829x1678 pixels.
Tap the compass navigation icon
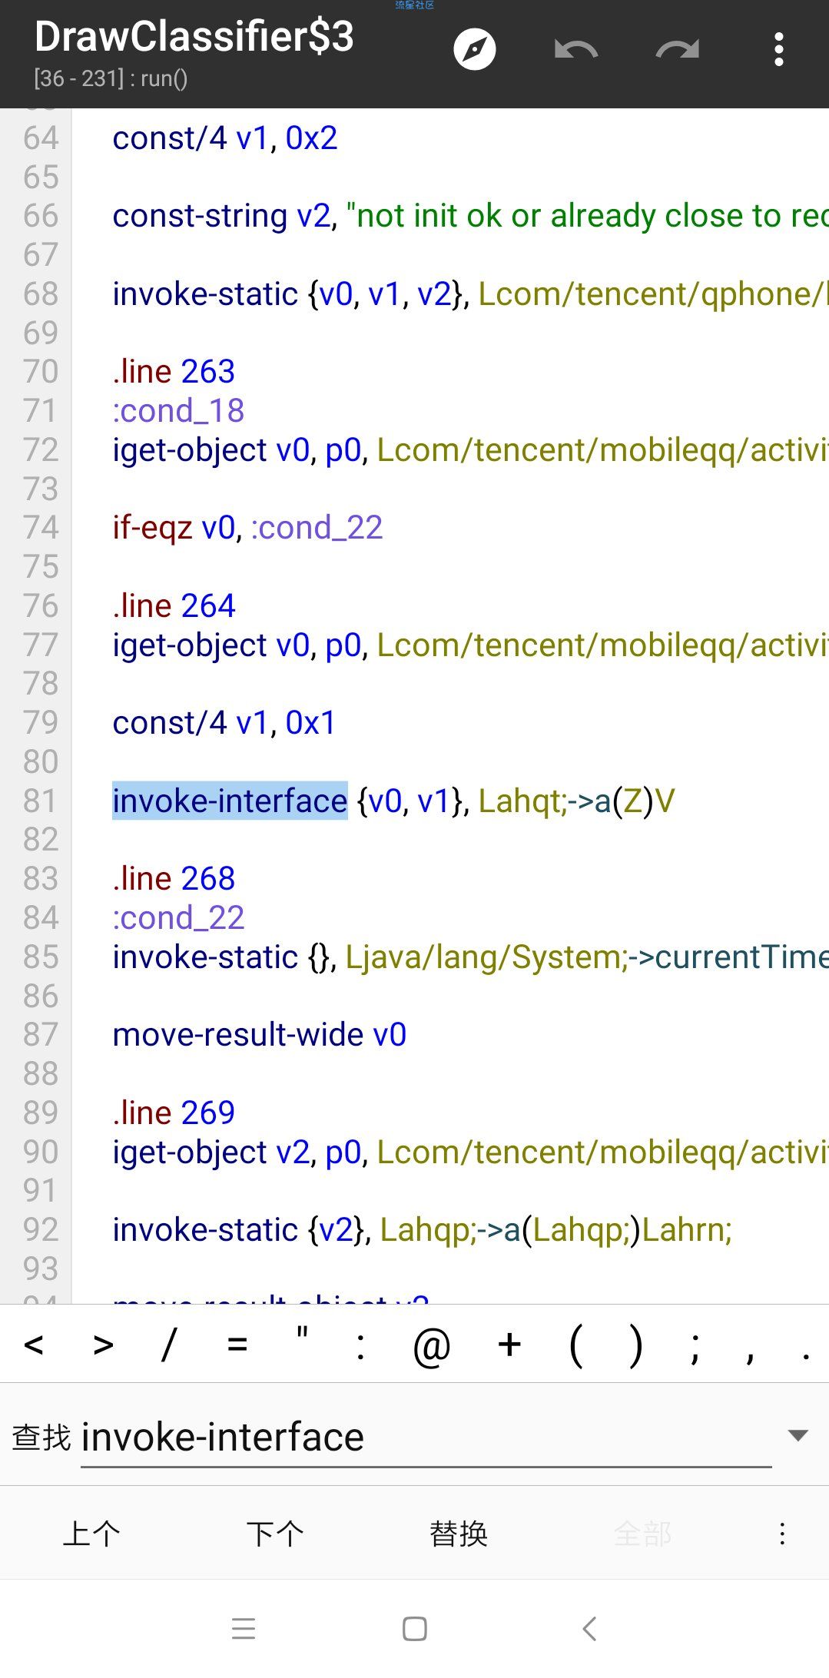(474, 50)
